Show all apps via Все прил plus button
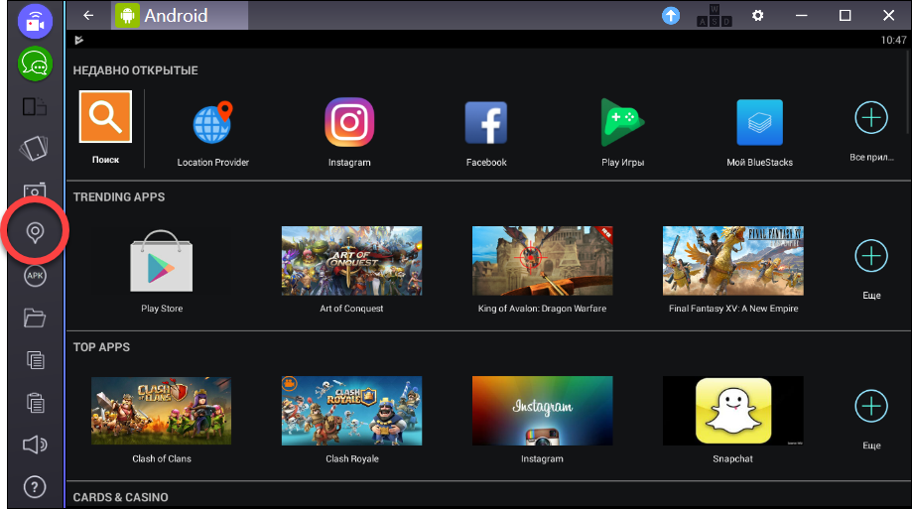Viewport: 912px width, 509px height. (871, 117)
